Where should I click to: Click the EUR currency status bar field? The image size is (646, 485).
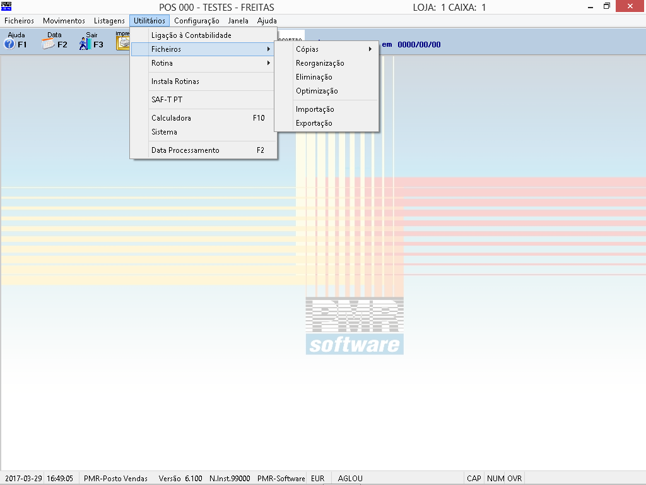tap(317, 479)
